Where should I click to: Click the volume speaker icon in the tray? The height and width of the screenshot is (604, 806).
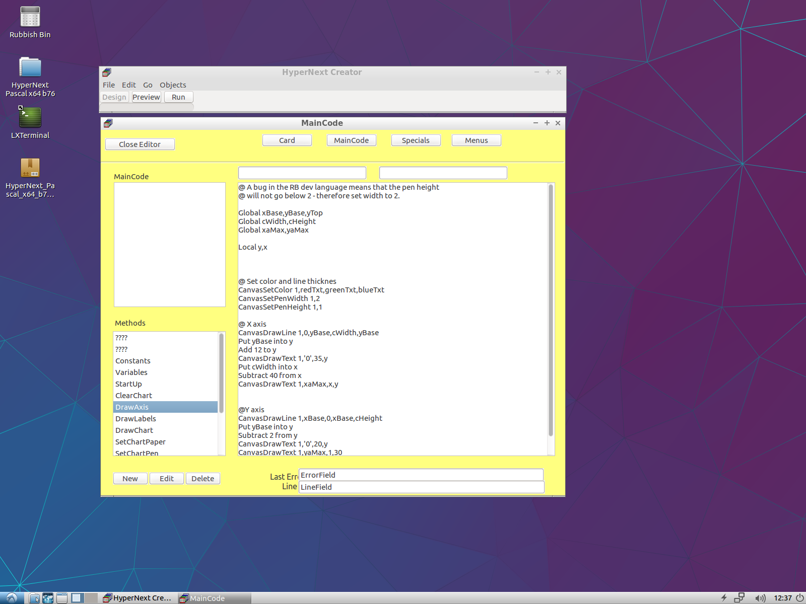point(760,598)
